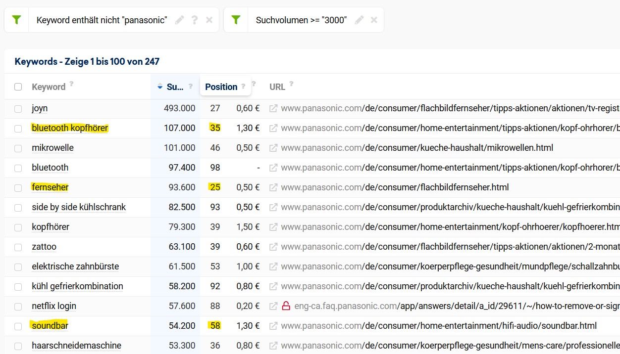Check the box for bluetooth kopfhörer
Image resolution: width=620 pixels, height=354 pixels.
click(18, 129)
